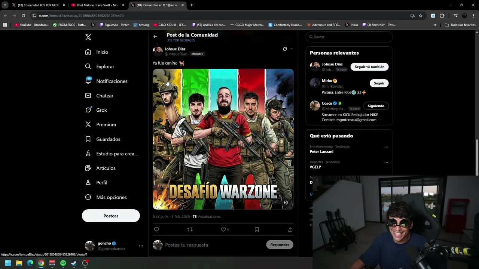Open Guardados bookmarks
Image resolution: width=479 pixels, height=269 pixels.
click(x=103, y=139)
